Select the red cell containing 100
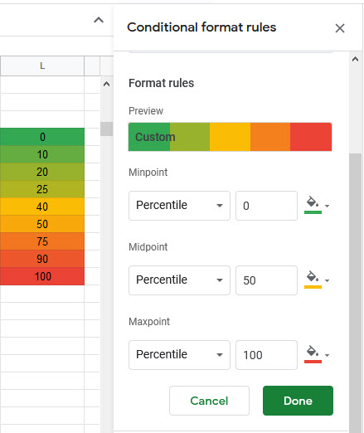364x433 pixels. tap(42, 276)
